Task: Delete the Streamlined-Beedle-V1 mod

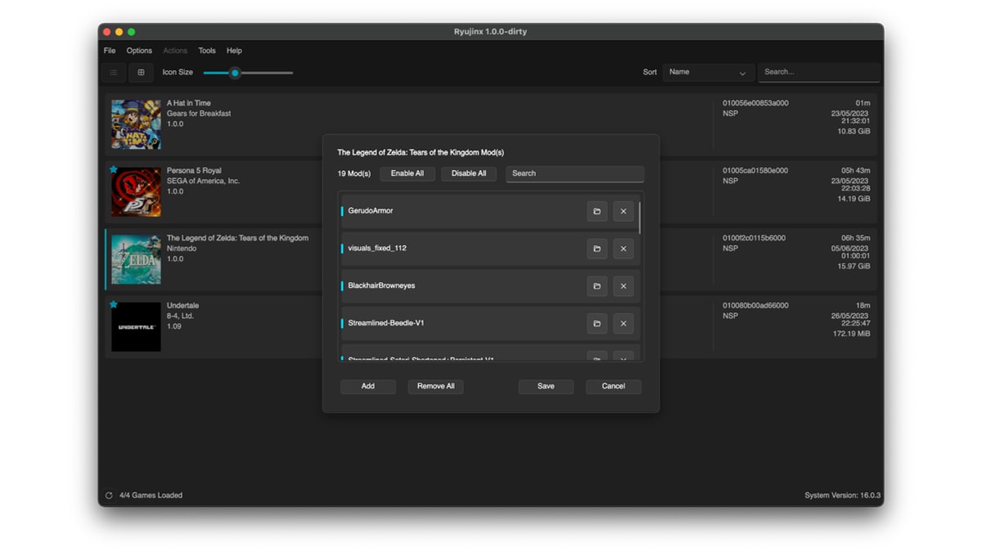Action: coord(624,324)
